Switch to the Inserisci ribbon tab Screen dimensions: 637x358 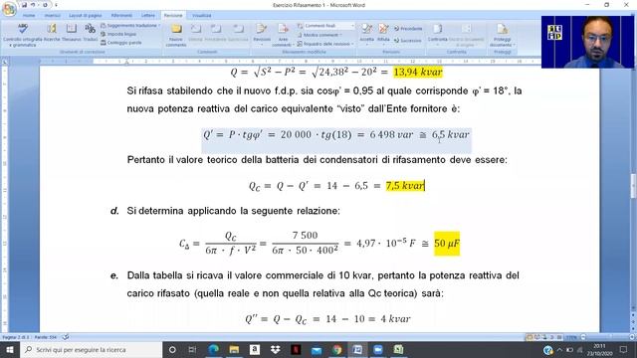(52, 16)
